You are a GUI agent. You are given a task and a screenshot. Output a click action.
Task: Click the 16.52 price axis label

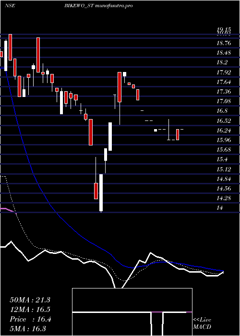pyautogui.click(x=224, y=120)
